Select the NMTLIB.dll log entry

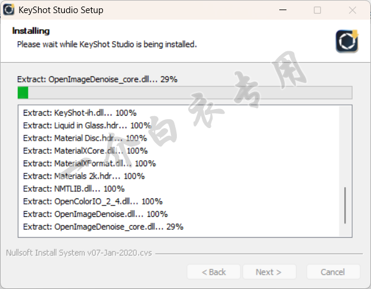coord(74,189)
